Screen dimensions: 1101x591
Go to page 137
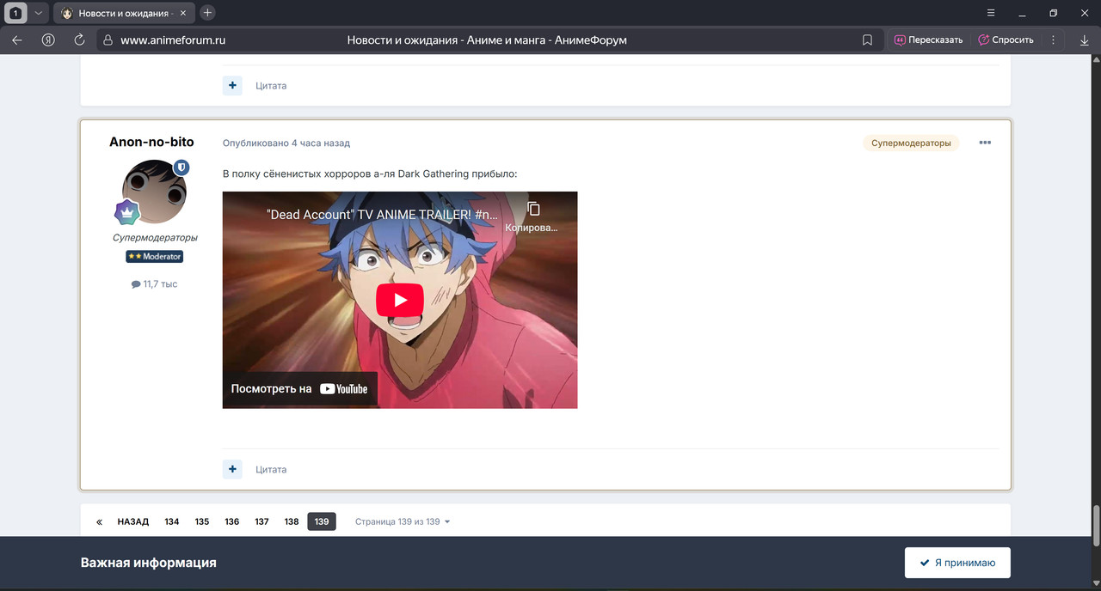[x=262, y=521]
